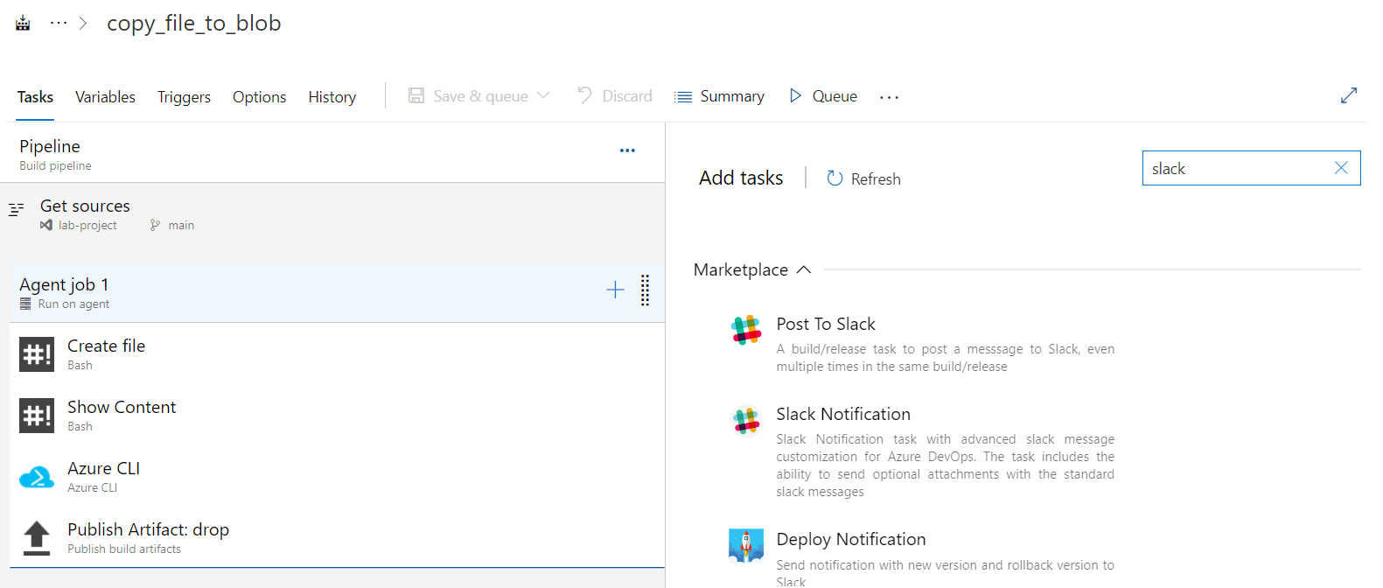The width and height of the screenshot is (1383, 588).
Task: Click the main branch label
Action: click(x=181, y=225)
